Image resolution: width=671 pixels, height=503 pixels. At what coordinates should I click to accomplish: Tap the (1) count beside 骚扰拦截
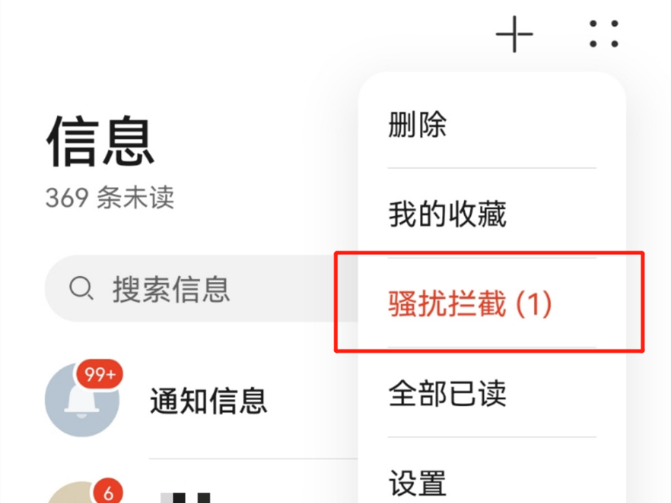(534, 303)
